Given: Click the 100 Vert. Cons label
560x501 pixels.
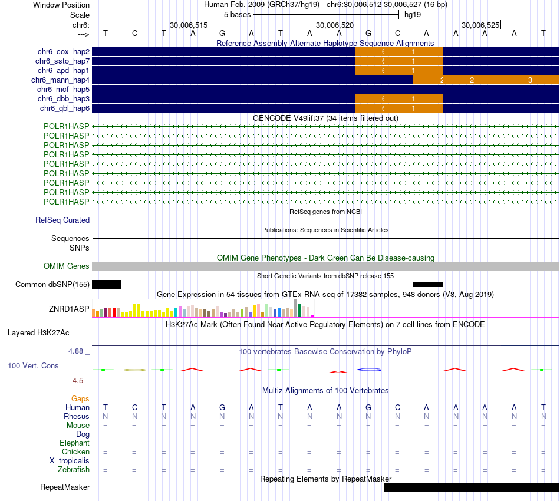Looking at the screenshot, I should (x=33, y=365).
